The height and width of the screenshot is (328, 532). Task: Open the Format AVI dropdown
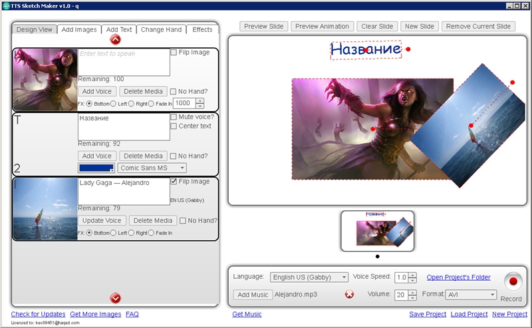pos(471,295)
